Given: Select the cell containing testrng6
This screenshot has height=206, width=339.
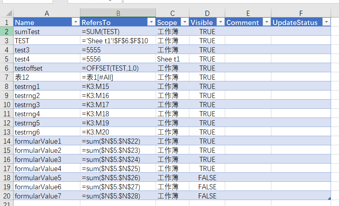Looking at the screenshot, I should click(47, 132).
